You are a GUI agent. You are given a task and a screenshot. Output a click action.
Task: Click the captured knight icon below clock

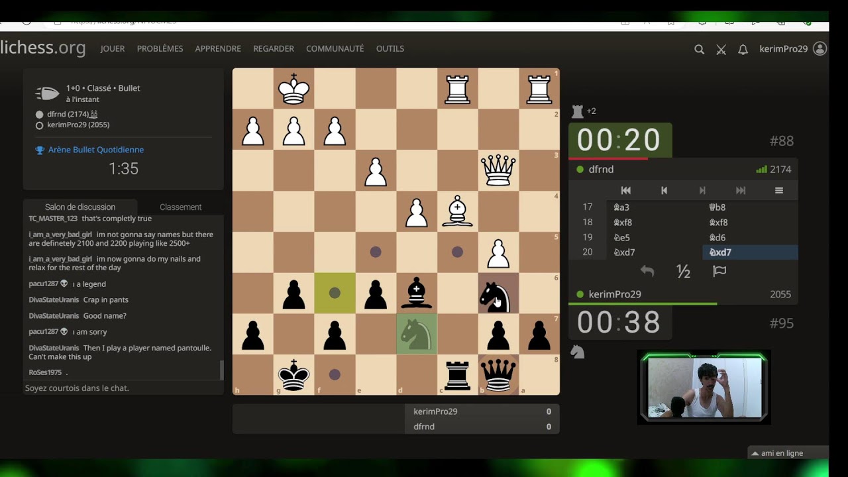click(577, 353)
